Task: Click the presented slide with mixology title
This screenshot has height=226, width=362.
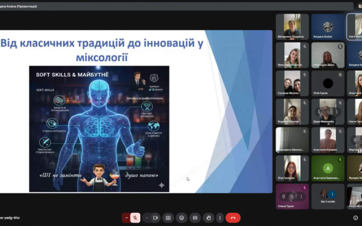Action: 136,111
